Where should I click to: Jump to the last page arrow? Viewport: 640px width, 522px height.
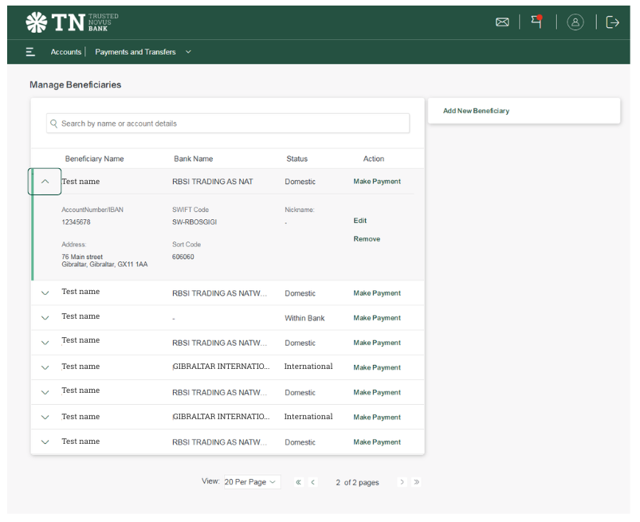tap(416, 482)
